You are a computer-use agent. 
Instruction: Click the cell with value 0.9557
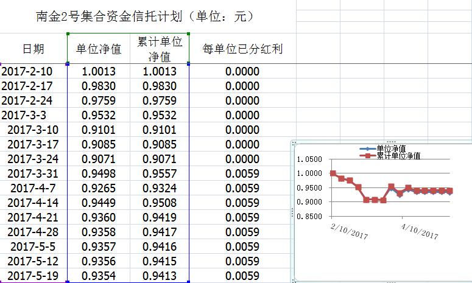[160, 173]
